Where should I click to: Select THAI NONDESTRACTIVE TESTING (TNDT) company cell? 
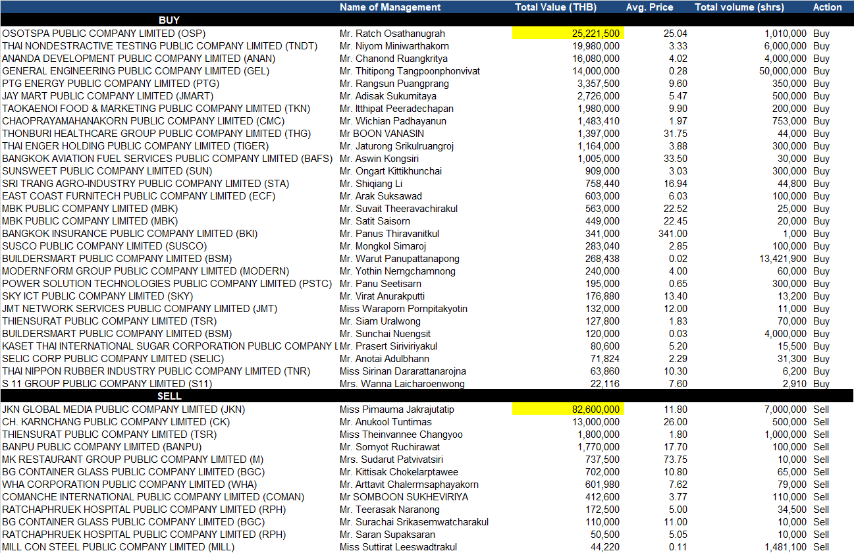tap(159, 46)
